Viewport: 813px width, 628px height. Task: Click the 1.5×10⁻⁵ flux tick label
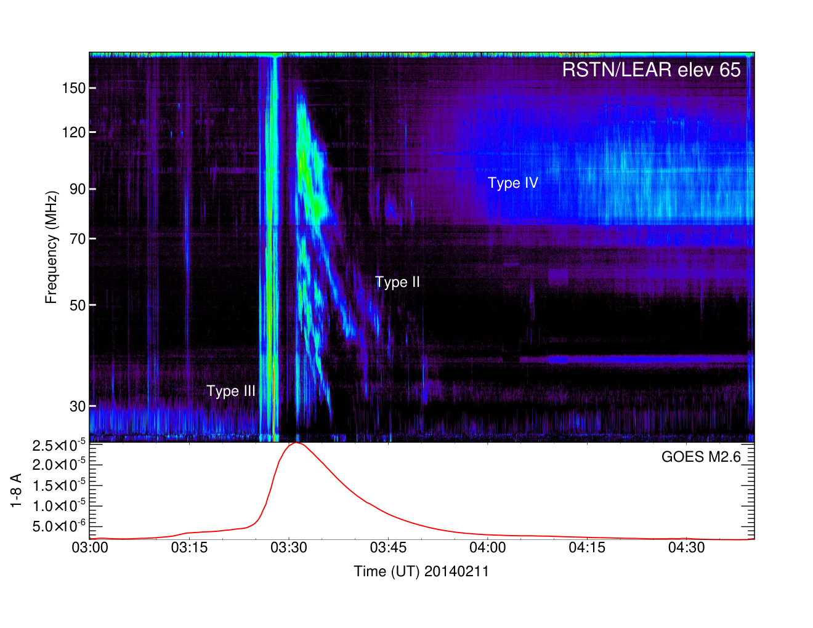[59, 485]
